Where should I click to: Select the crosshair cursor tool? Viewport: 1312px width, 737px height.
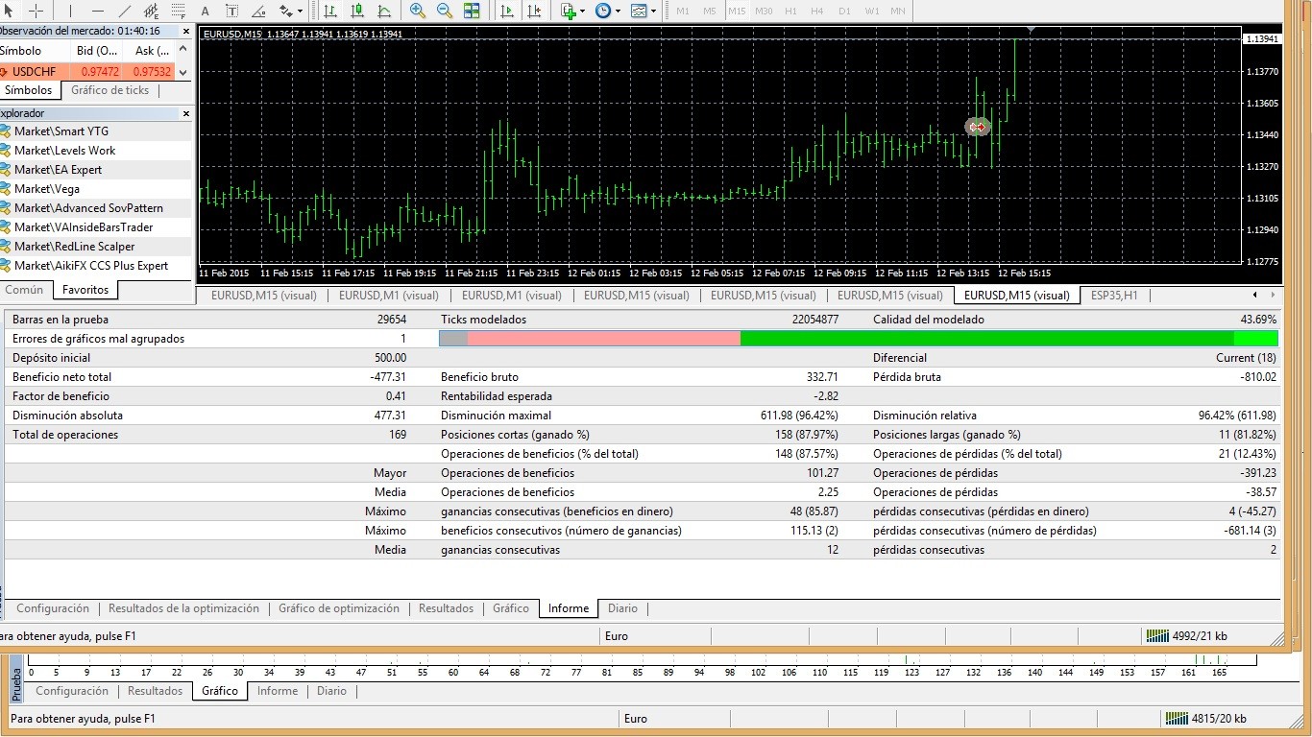pos(36,11)
